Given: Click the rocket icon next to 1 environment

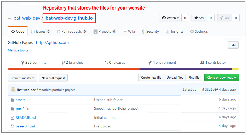Looking at the screenshot, I should 150,63.
